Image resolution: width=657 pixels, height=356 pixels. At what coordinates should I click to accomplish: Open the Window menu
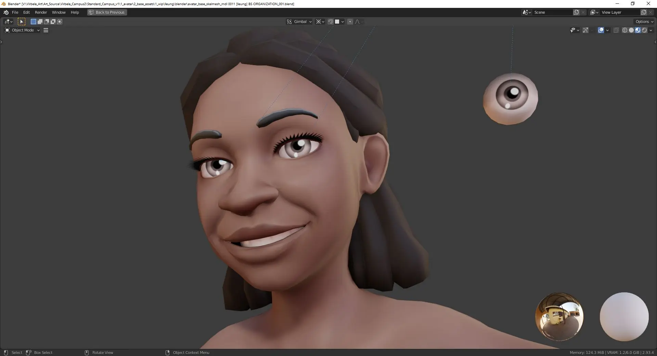[x=59, y=12]
